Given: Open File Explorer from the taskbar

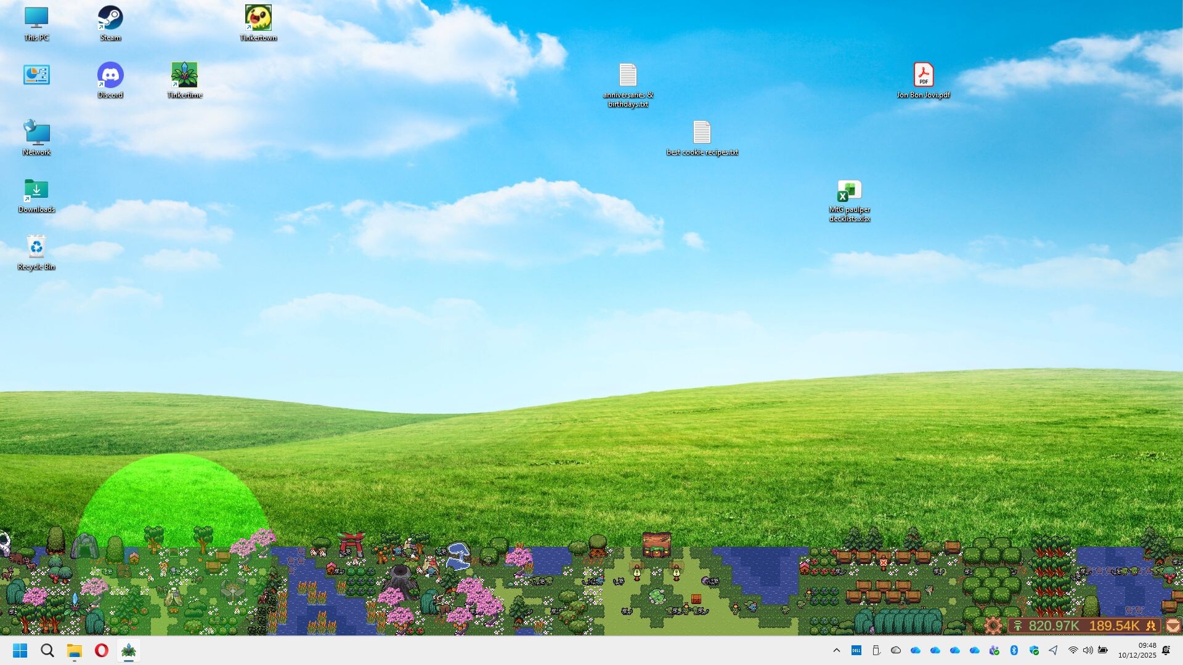Looking at the screenshot, I should click(x=74, y=650).
